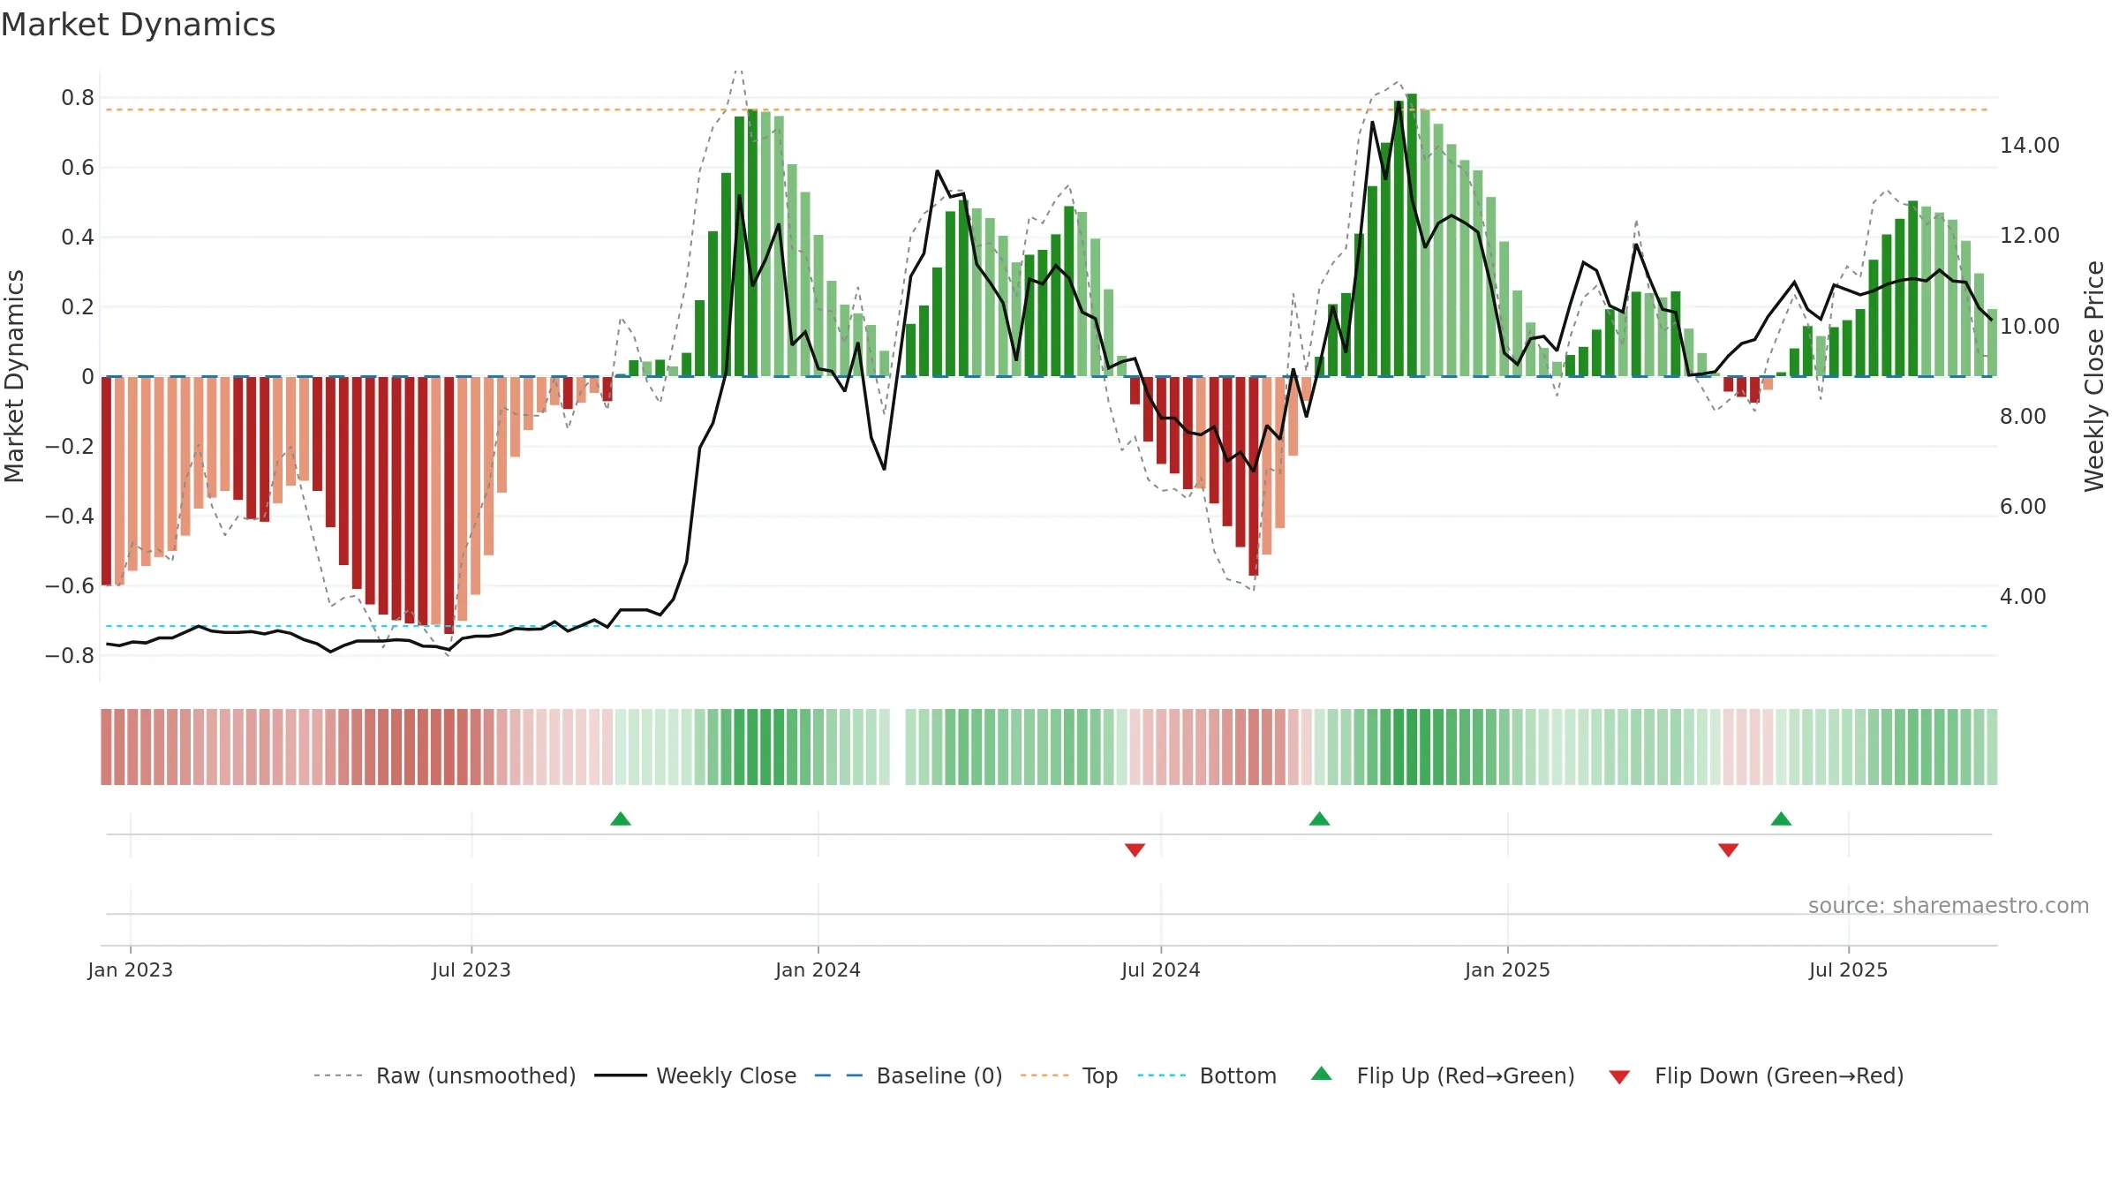The width and height of the screenshot is (2119, 1192).
Task: Click the orange dashed Top threshold line
Action: pyautogui.click(x=1047, y=109)
